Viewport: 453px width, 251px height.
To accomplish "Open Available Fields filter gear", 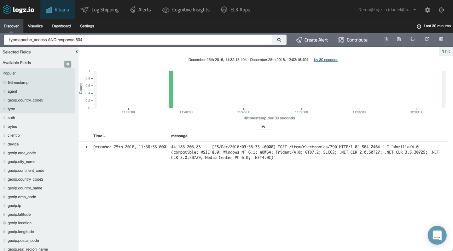I will tap(68, 64).
